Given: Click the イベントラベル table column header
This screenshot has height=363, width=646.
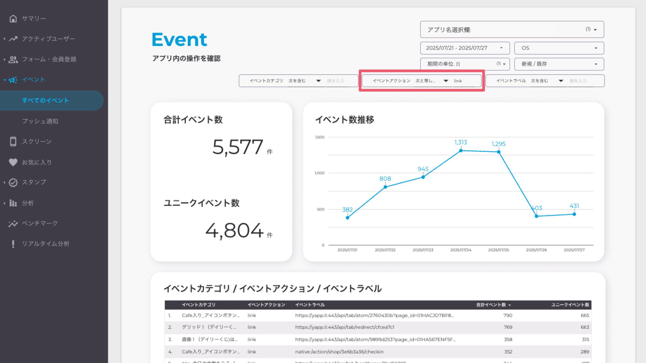Looking at the screenshot, I should click(310, 305).
